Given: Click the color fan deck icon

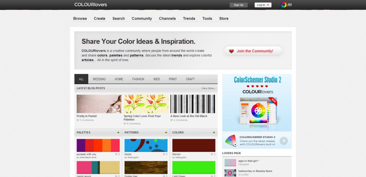Looking at the screenshot, I should (231, 141).
